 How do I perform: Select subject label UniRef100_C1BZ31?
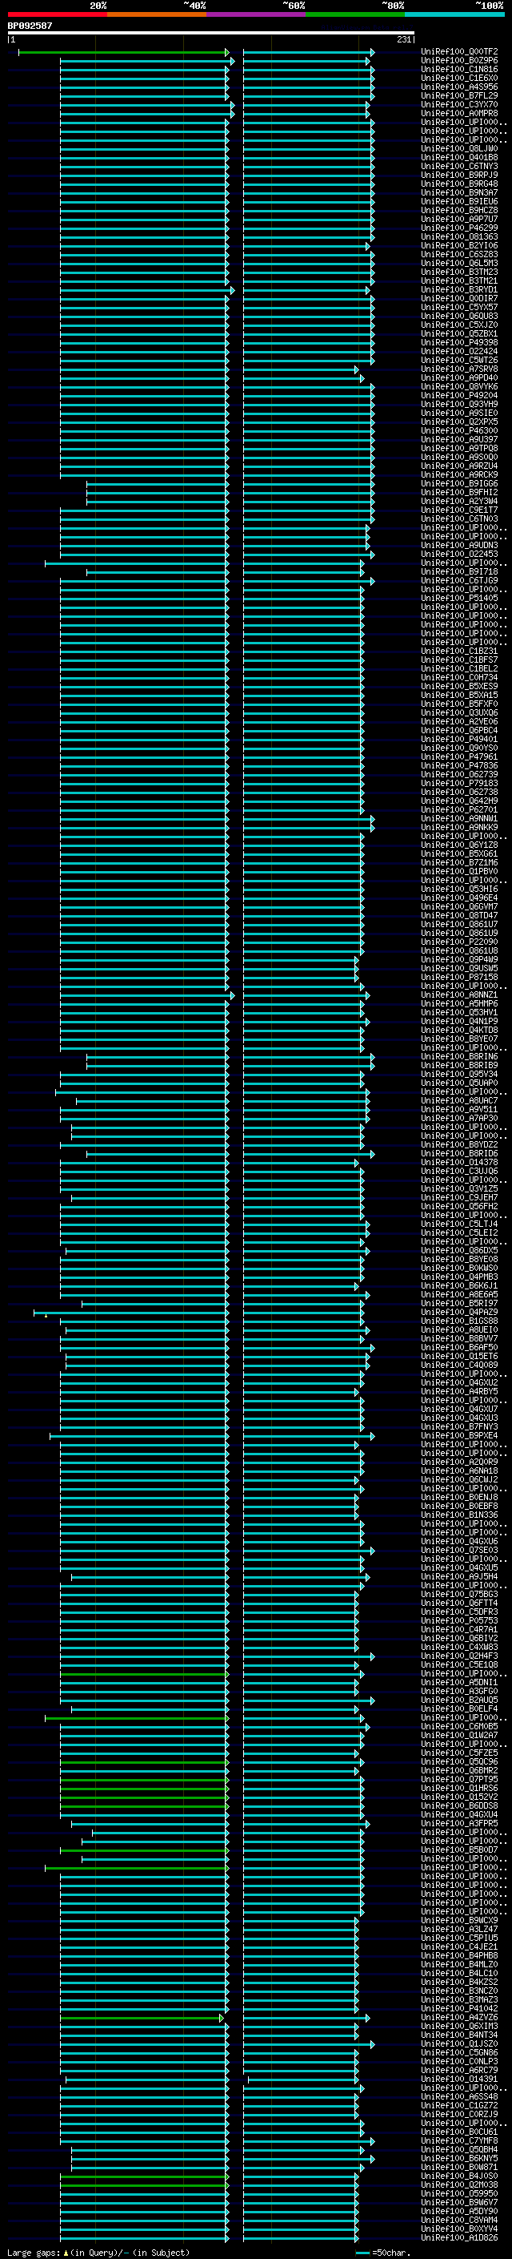459,651
